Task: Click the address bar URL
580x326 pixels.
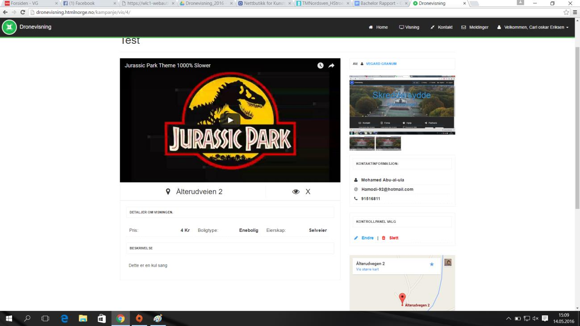Action: pos(83,12)
